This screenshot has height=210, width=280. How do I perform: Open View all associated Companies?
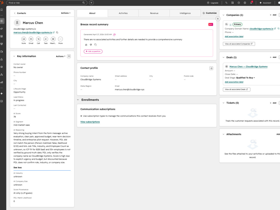pos(239,44)
